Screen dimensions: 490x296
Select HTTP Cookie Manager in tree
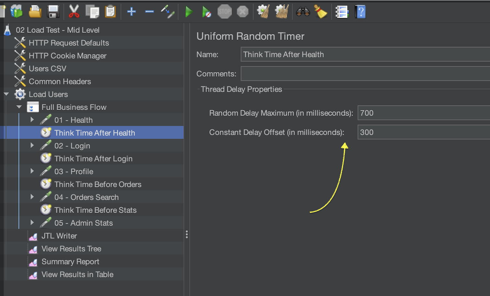[x=67, y=56]
